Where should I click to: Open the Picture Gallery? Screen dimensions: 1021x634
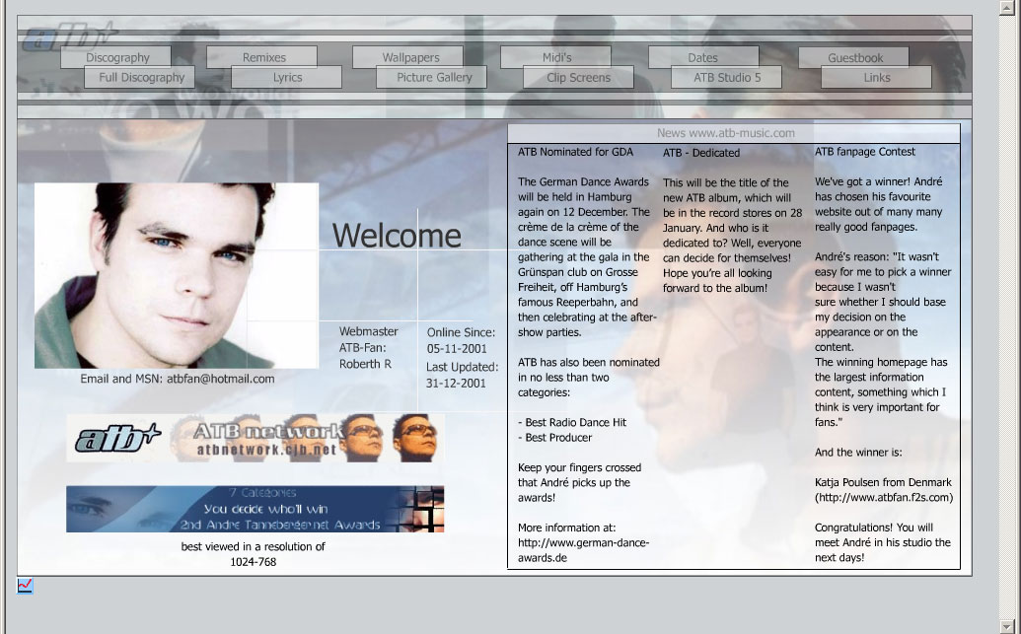click(x=433, y=78)
